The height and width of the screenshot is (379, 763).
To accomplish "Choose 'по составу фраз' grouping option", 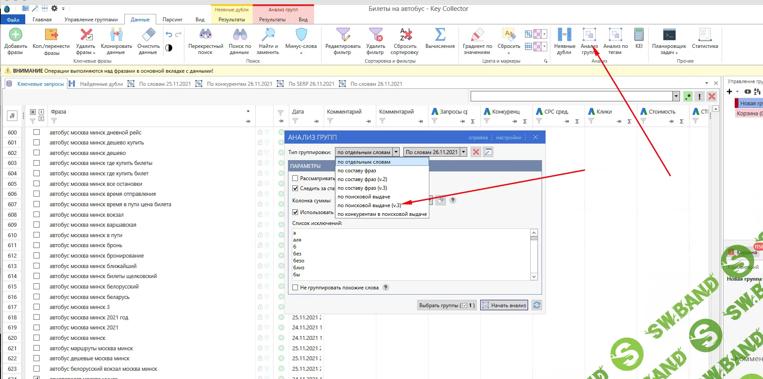I will tap(357, 171).
